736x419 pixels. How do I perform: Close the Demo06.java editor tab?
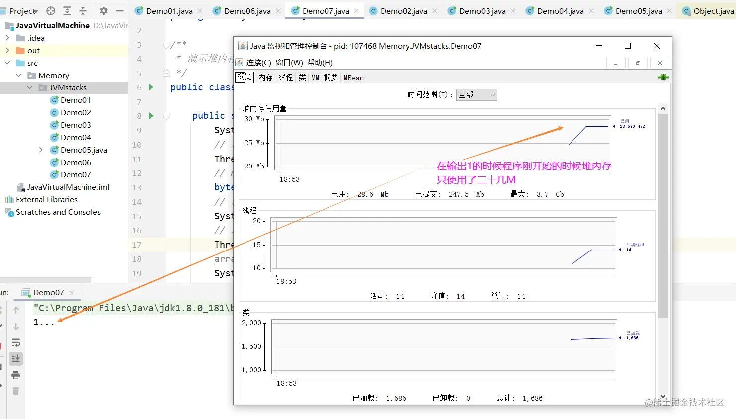(278, 11)
